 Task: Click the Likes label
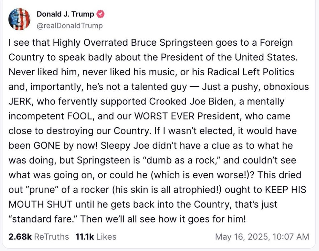pos(106,237)
